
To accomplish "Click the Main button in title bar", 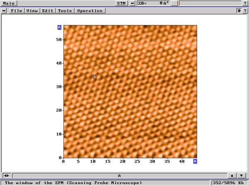I will pos(9,3).
